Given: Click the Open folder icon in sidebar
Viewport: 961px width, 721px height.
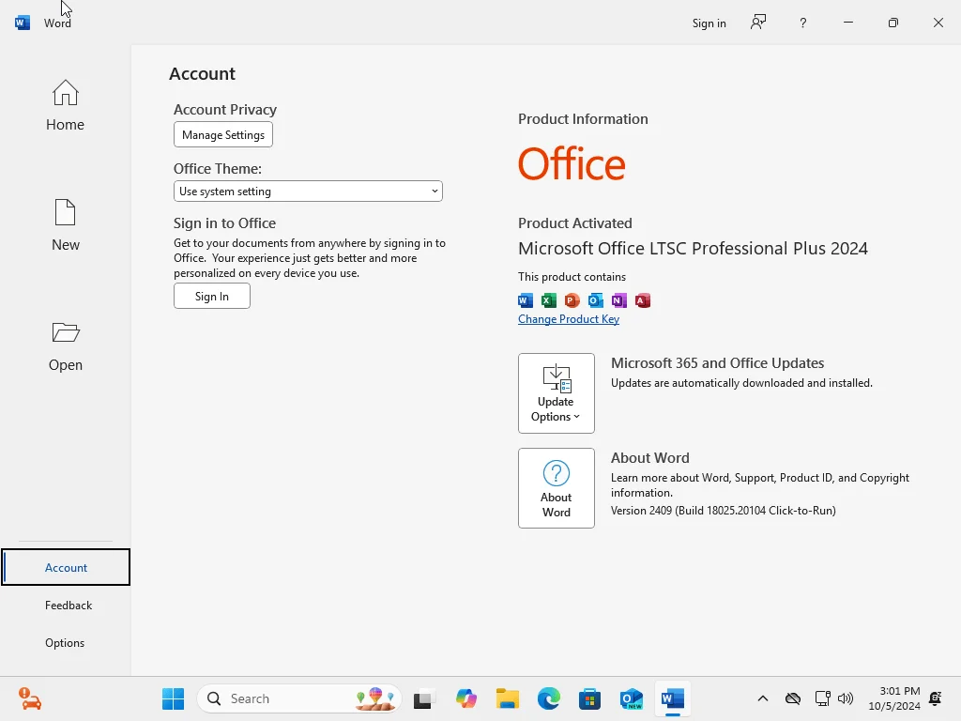Looking at the screenshot, I should (66, 333).
